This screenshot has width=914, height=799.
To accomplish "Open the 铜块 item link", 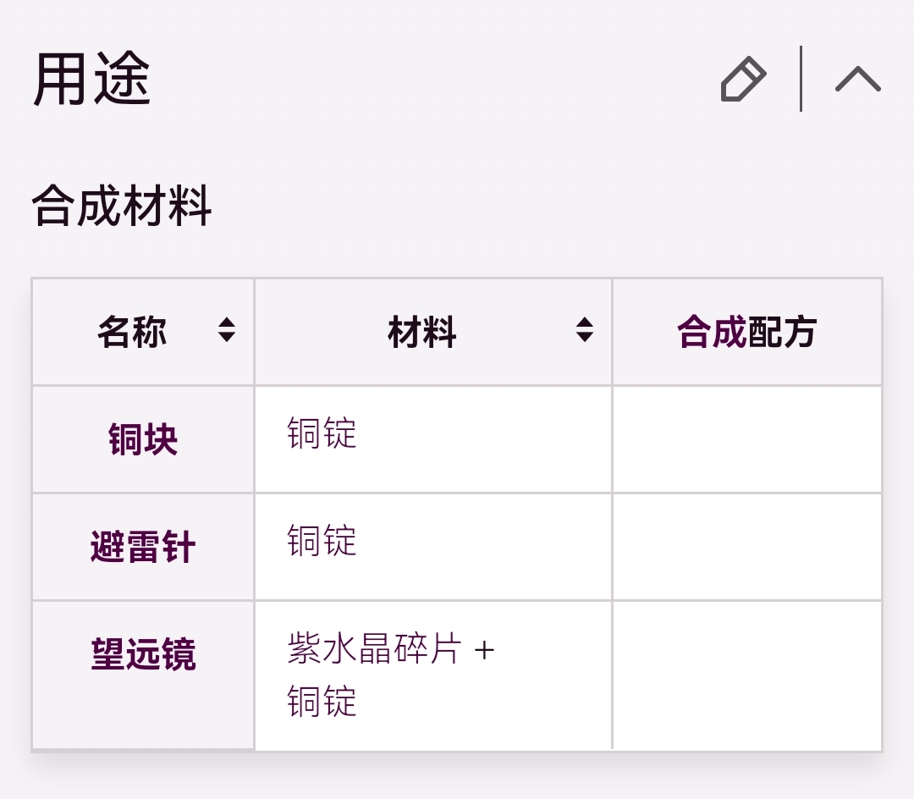I will (x=143, y=440).
